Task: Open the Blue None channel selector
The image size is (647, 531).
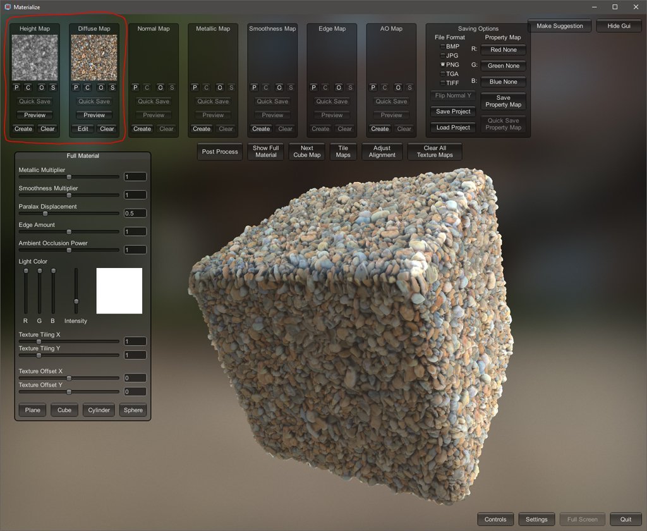Action: (503, 82)
